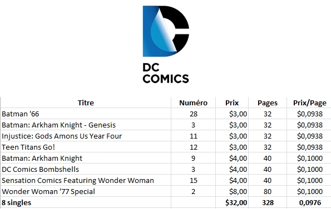Click the $32,00 total price cell
Viewport: 331px width, 209px height.
(232, 202)
